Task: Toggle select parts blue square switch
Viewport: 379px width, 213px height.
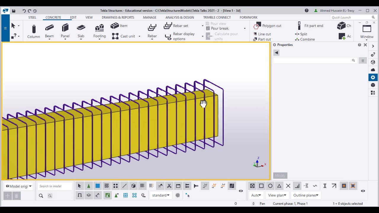Action: pyautogui.click(x=97, y=186)
